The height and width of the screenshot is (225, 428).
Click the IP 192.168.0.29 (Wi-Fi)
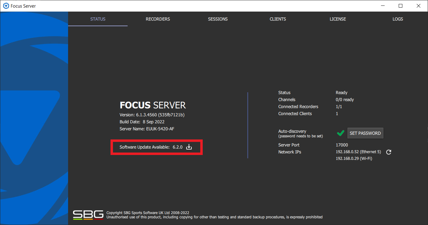354,159
